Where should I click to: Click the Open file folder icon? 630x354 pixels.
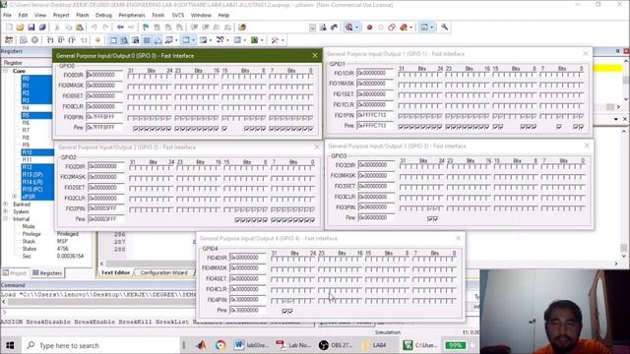click(x=20, y=28)
